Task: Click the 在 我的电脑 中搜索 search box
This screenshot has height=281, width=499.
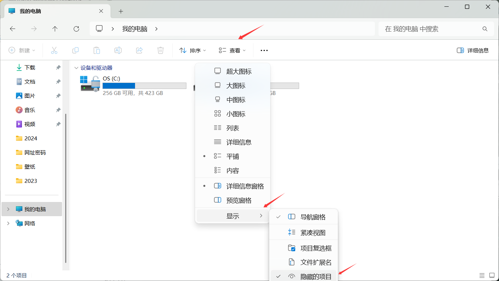Action: (432, 29)
